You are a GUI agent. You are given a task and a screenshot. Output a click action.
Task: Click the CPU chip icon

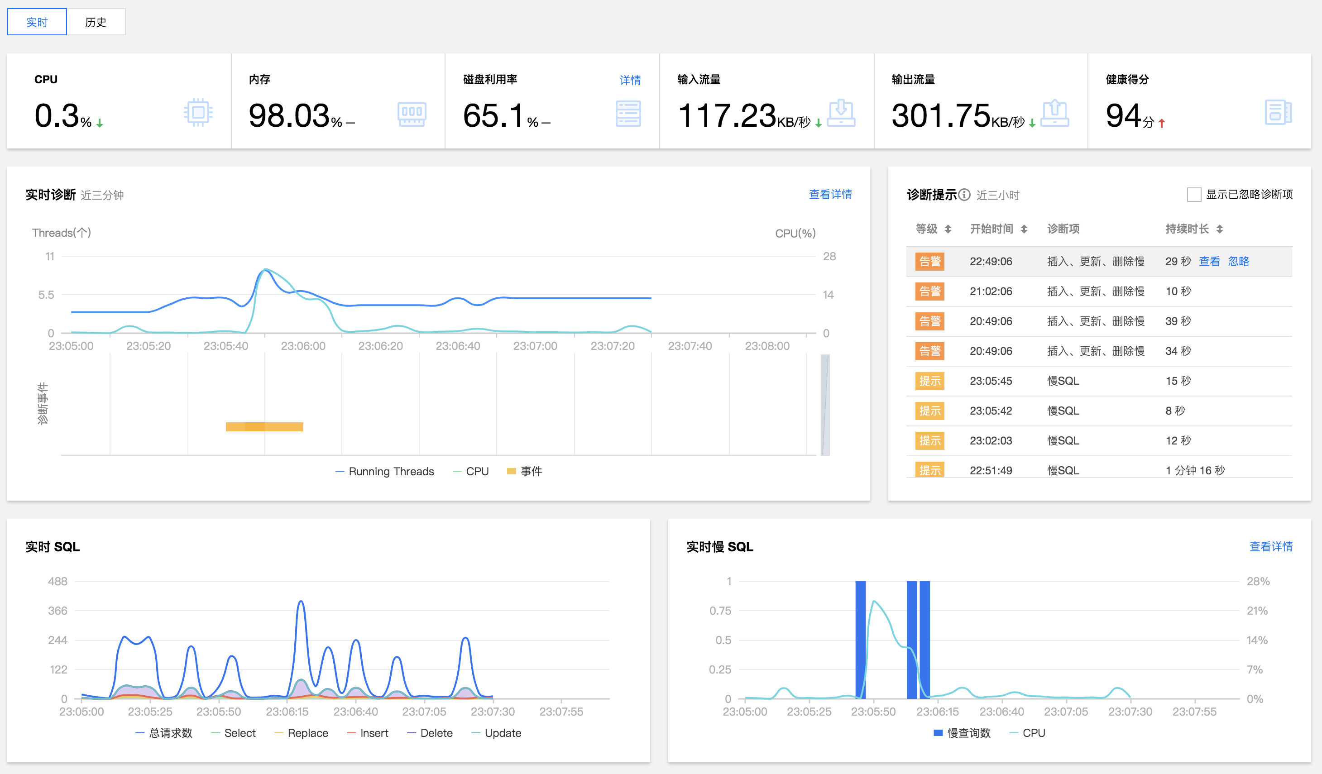198,112
